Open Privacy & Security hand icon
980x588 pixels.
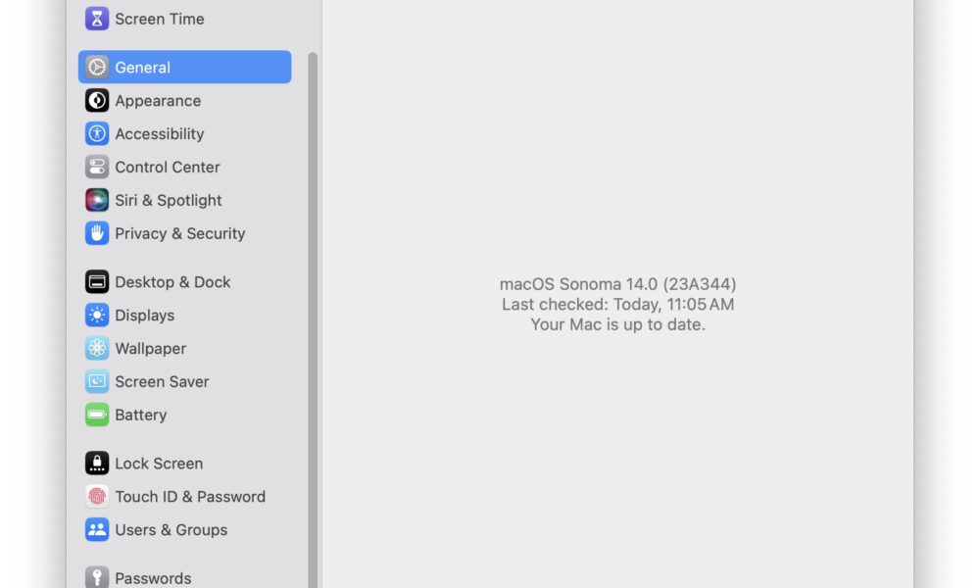click(x=97, y=233)
